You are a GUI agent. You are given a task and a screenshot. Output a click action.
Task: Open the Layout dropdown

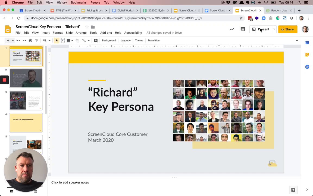126,41
